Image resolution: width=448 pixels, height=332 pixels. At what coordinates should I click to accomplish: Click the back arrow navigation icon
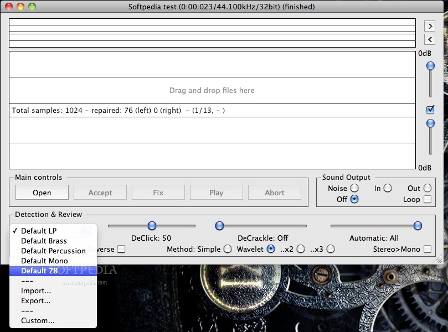[430, 39]
